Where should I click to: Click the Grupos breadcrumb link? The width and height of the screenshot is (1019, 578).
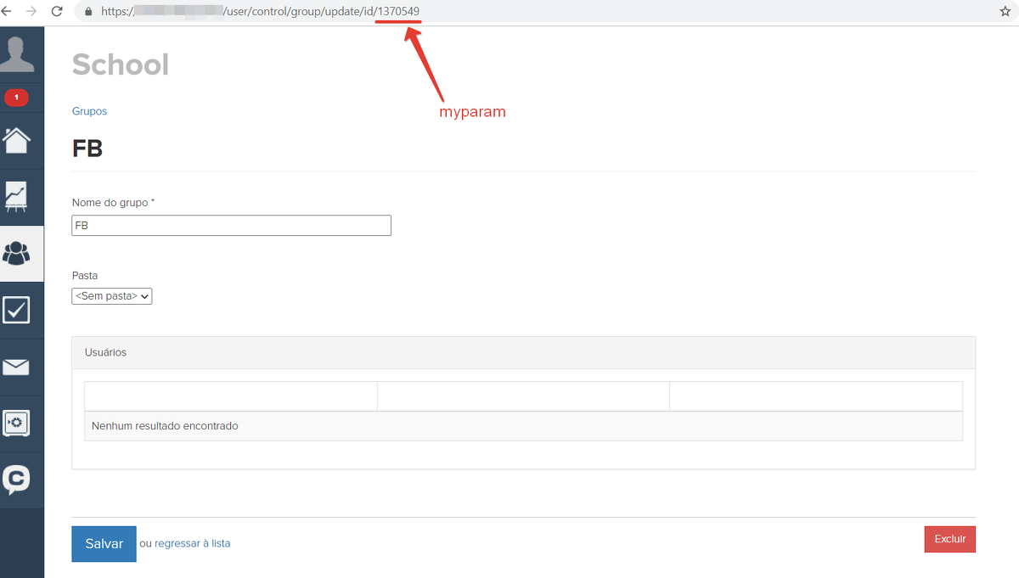click(x=89, y=111)
